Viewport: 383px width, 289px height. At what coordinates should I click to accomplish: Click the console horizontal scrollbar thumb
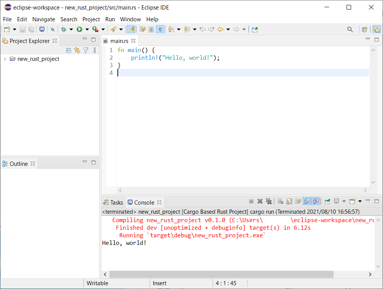point(221,274)
